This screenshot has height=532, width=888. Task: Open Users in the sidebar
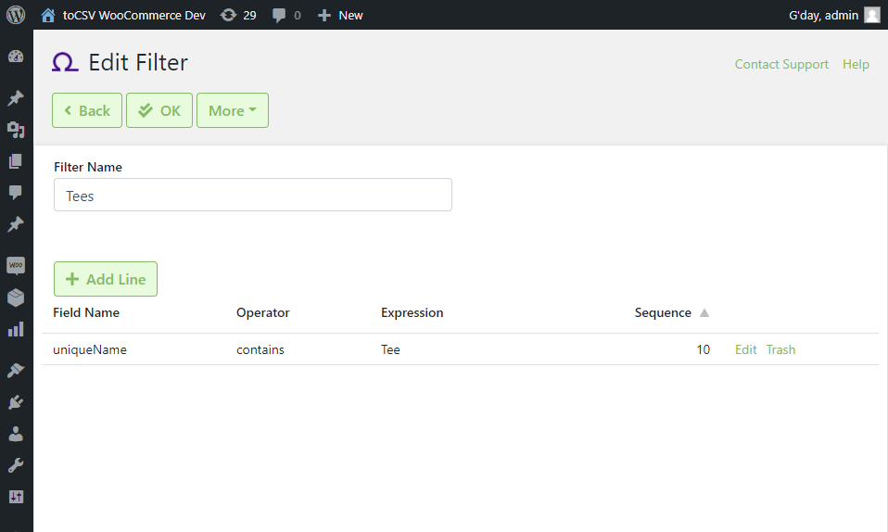pos(16,434)
